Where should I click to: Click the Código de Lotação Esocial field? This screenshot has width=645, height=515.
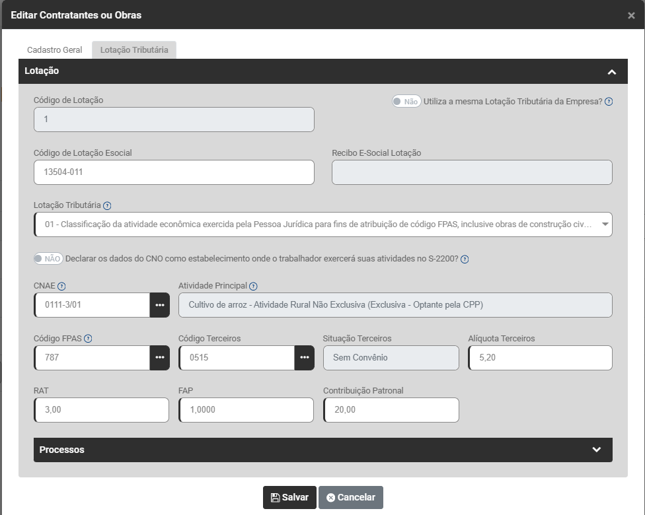coord(174,172)
